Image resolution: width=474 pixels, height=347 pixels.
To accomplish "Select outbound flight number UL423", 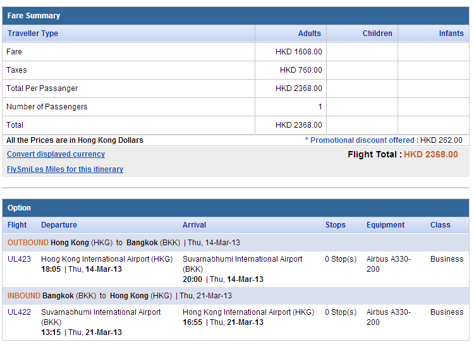I will (19, 259).
